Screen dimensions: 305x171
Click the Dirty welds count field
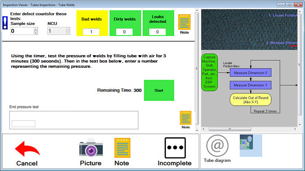(x=124, y=31)
